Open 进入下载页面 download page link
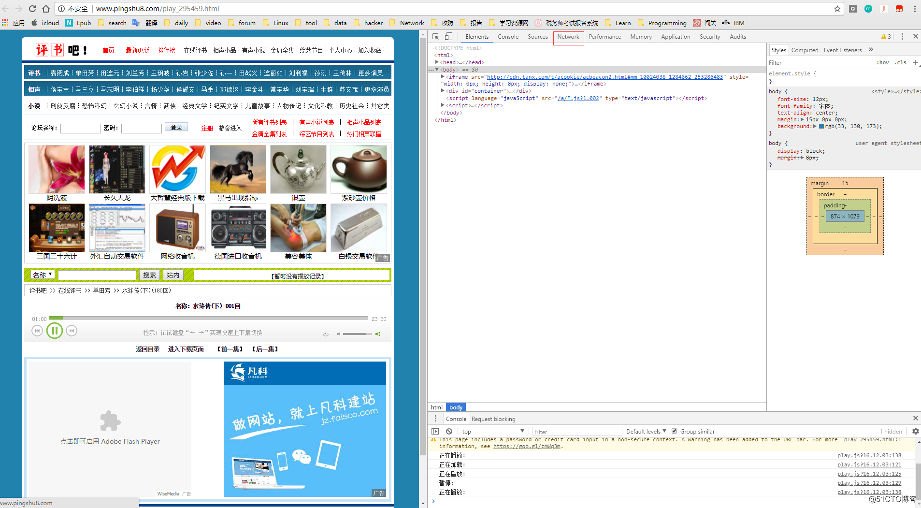921x508 pixels. pyautogui.click(x=186, y=349)
